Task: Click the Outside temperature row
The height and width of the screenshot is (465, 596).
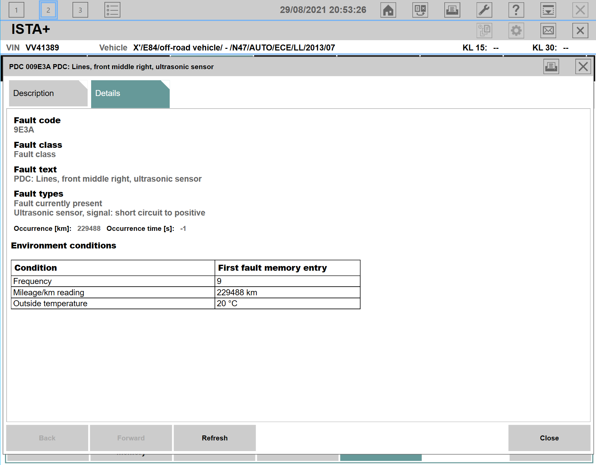Action: [x=186, y=304]
